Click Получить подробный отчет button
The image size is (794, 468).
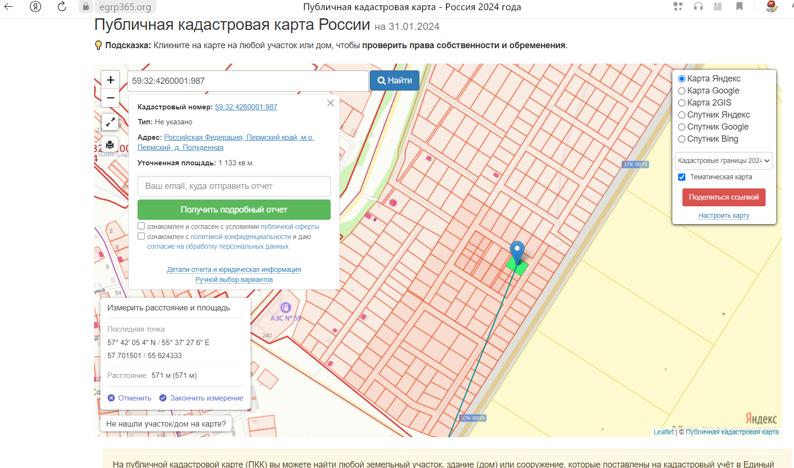point(234,210)
